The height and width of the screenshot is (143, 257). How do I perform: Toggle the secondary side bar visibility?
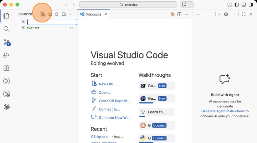click(251, 5)
